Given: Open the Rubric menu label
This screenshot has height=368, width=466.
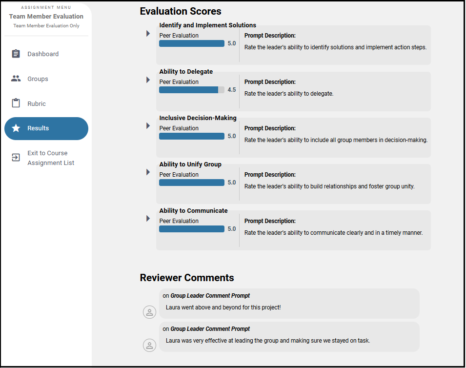Looking at the screenshot, I should (37, 104).
